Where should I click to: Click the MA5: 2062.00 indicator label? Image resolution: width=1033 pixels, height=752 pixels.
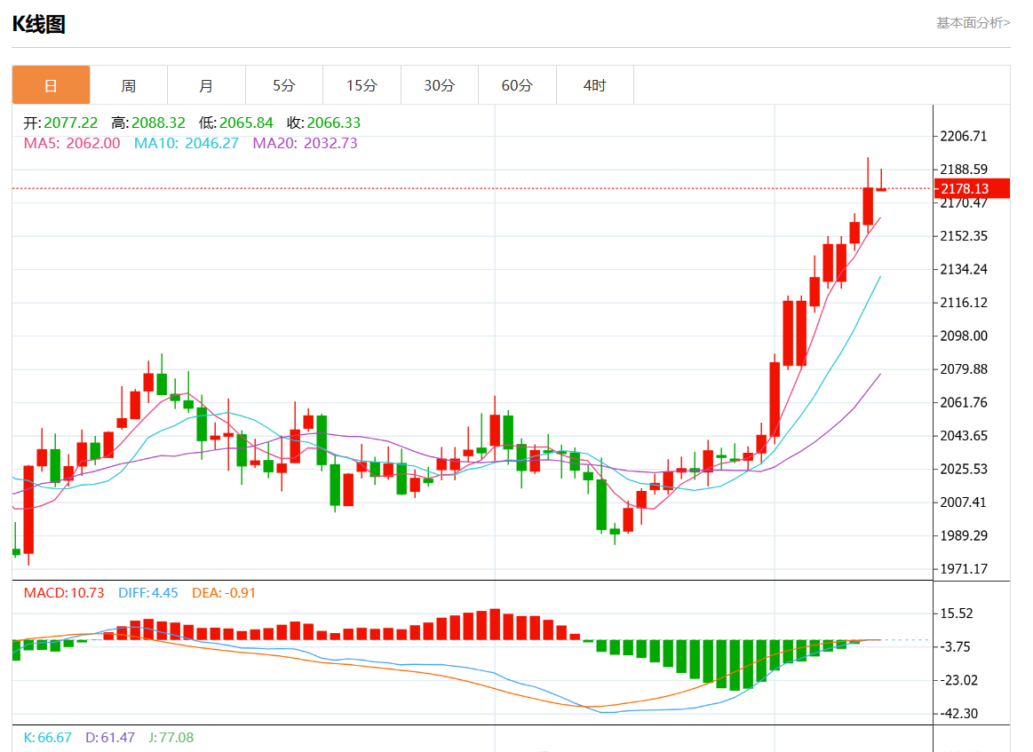click(72, 143)
